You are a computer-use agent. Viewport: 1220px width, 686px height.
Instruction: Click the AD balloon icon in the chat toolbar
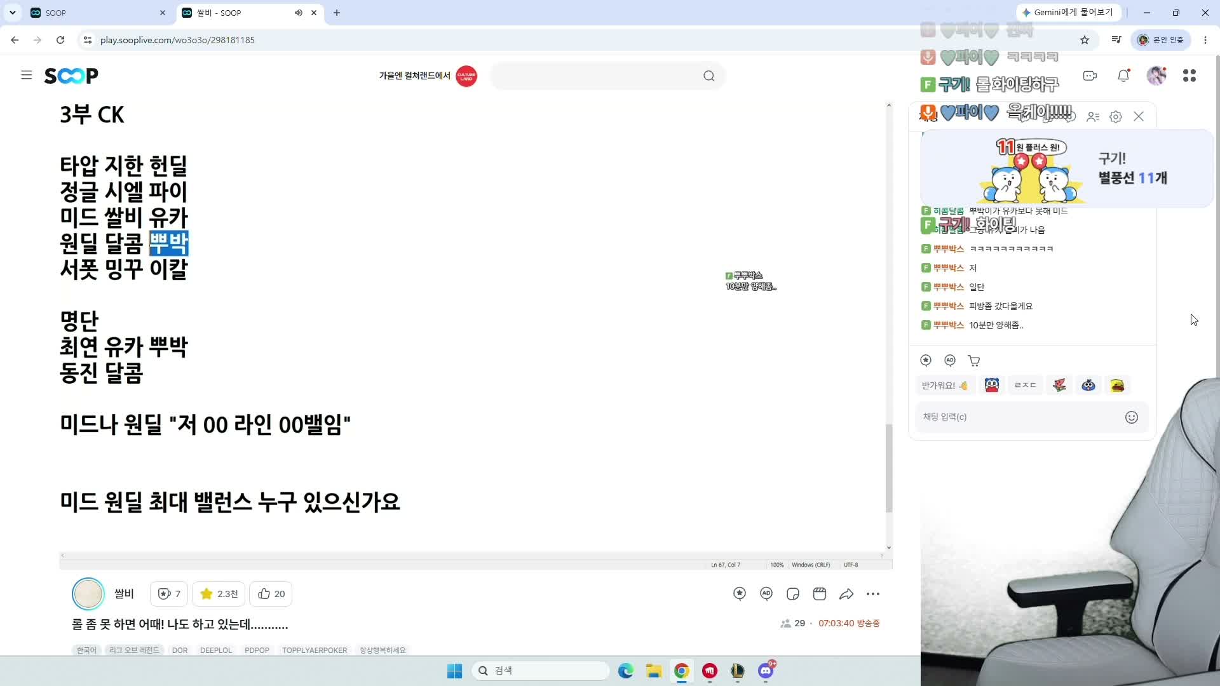click(x=950, y=360)
